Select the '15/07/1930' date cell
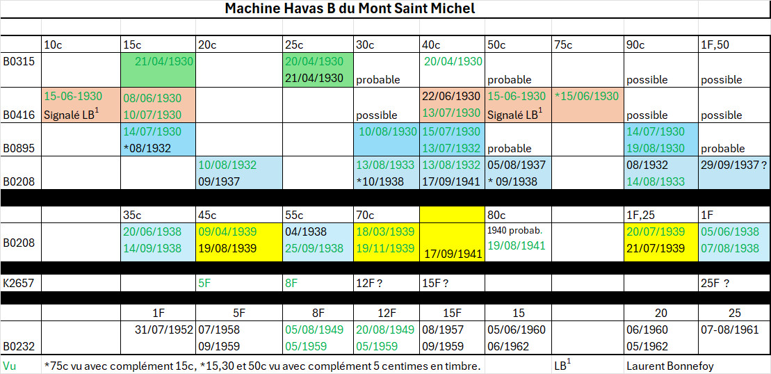The width and height of the screenshot is (771, 374). coord(451,131)
